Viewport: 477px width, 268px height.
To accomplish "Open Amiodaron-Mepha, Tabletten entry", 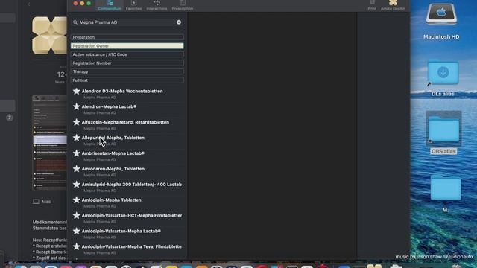I will point(113,169).
